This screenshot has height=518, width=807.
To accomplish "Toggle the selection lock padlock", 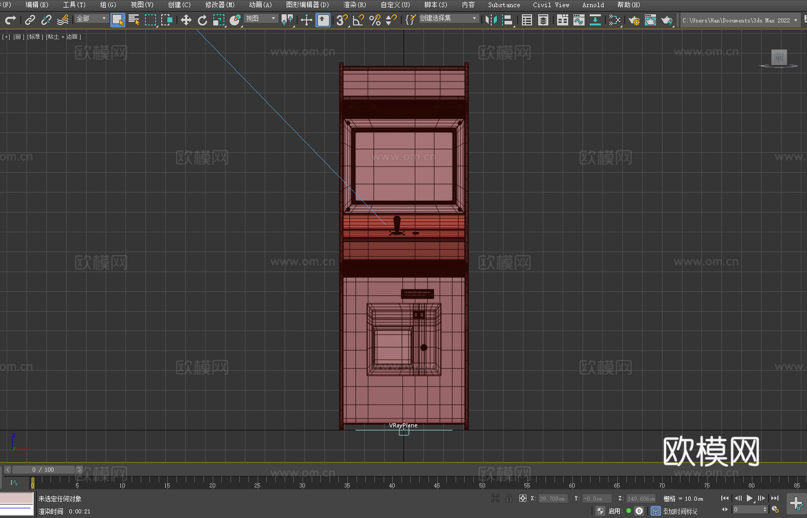I will point(509,498).
